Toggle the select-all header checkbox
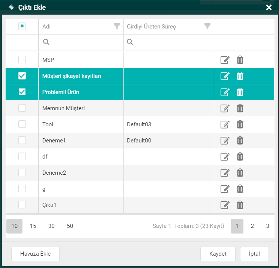The height and width of the screenshot is (268, 279). (22, 26)
